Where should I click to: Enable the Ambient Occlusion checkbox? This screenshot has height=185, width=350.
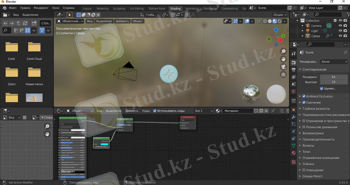[x=304, y=96]
